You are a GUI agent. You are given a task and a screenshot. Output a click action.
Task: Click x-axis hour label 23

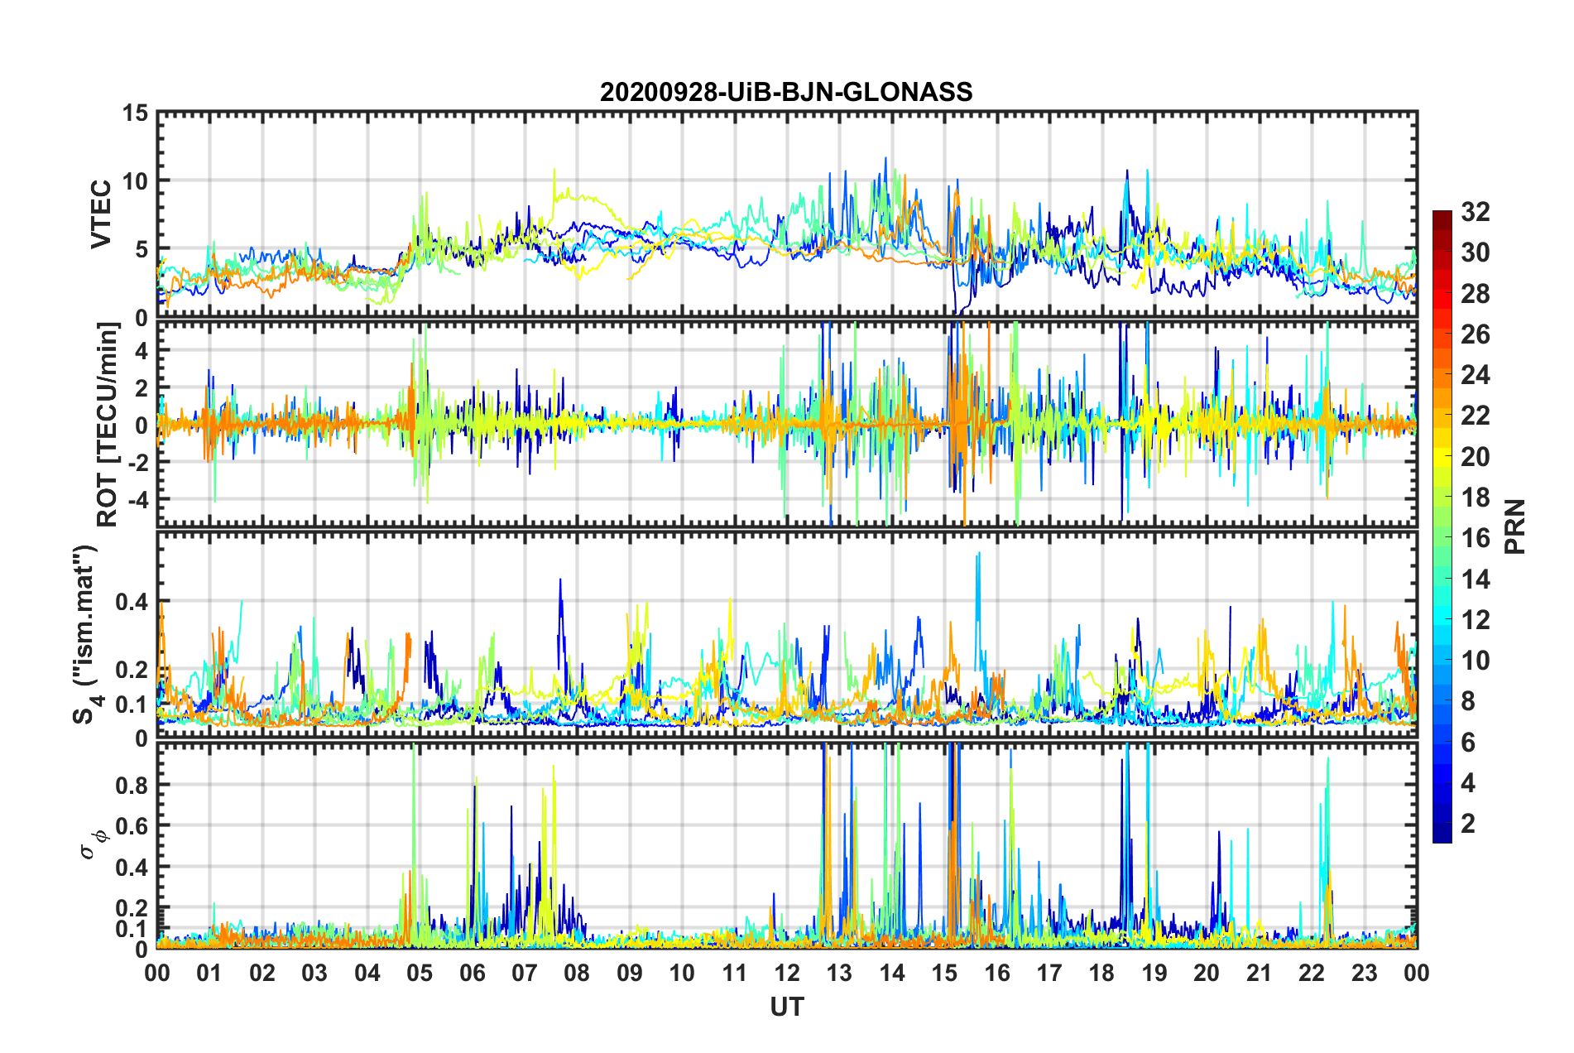(x=1365, y=973)
